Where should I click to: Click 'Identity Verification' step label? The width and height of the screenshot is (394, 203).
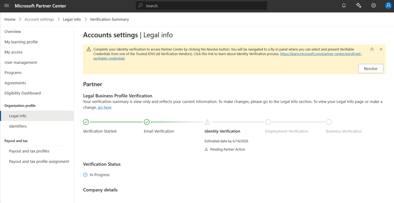point(222,131)
